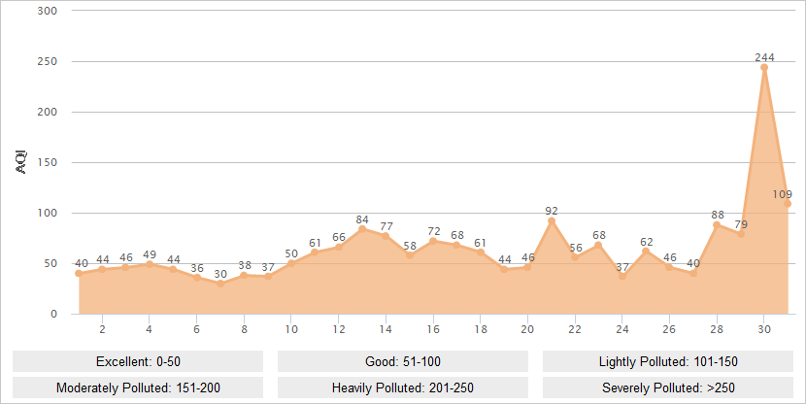806x404 pixels.
Task: Select the data point labeled 84
Action: click(x=362, y=229)
